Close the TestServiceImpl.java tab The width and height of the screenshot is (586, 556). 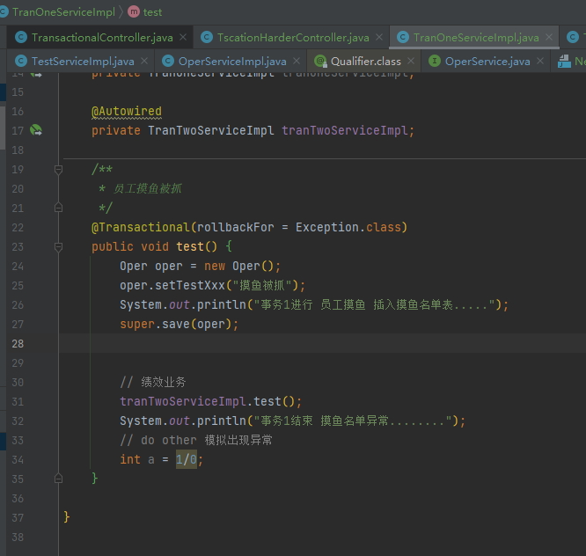click(x=144, y=61)
